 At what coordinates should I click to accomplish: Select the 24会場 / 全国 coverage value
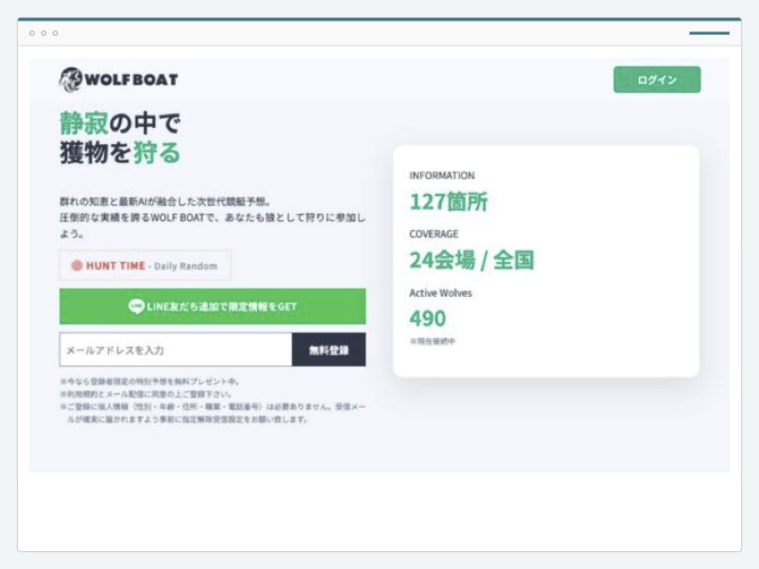pos(472,260)
